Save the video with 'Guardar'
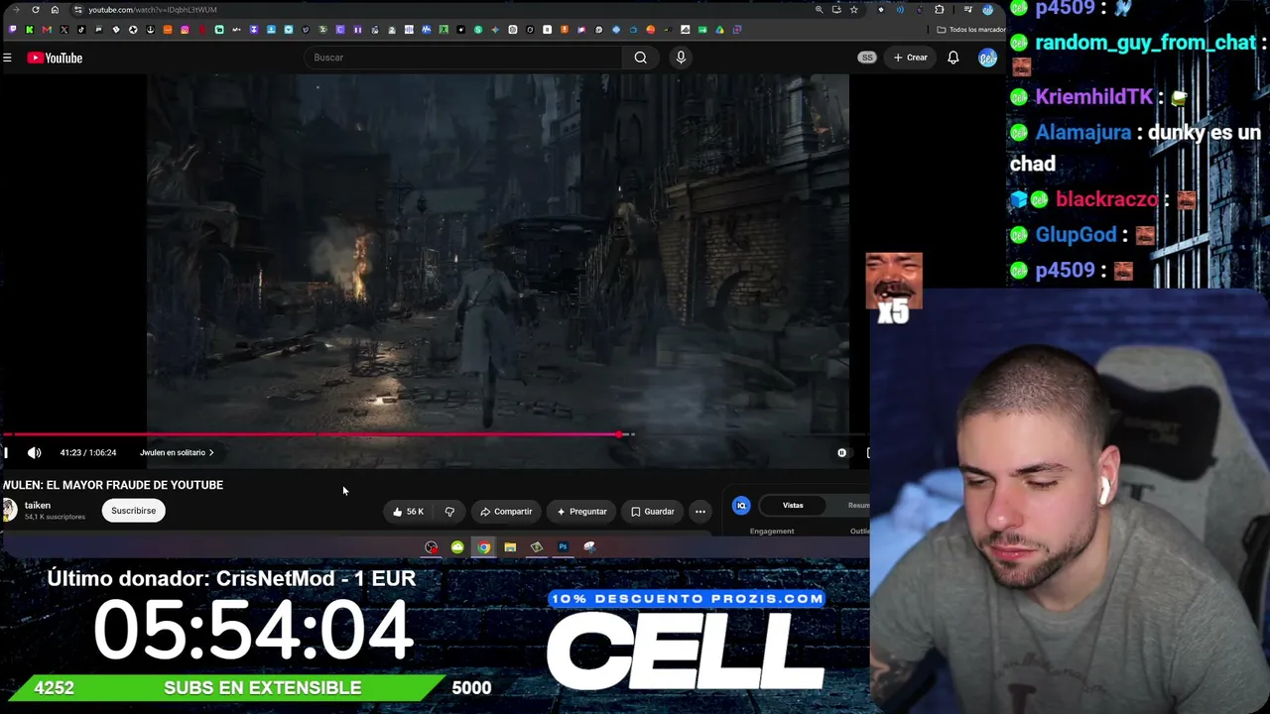1270x714 pixels. point(652,512)
